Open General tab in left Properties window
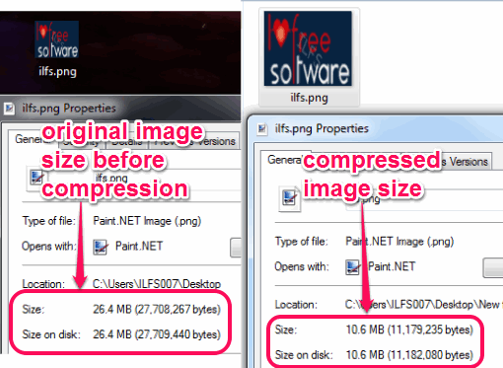The image size is (503, 368). [x=33, y=139]
